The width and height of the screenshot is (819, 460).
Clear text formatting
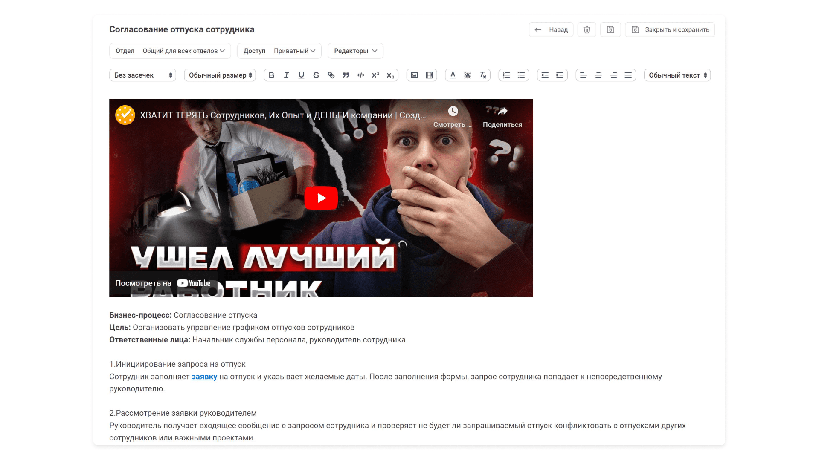pyautogui.click(x=482, y=75)
